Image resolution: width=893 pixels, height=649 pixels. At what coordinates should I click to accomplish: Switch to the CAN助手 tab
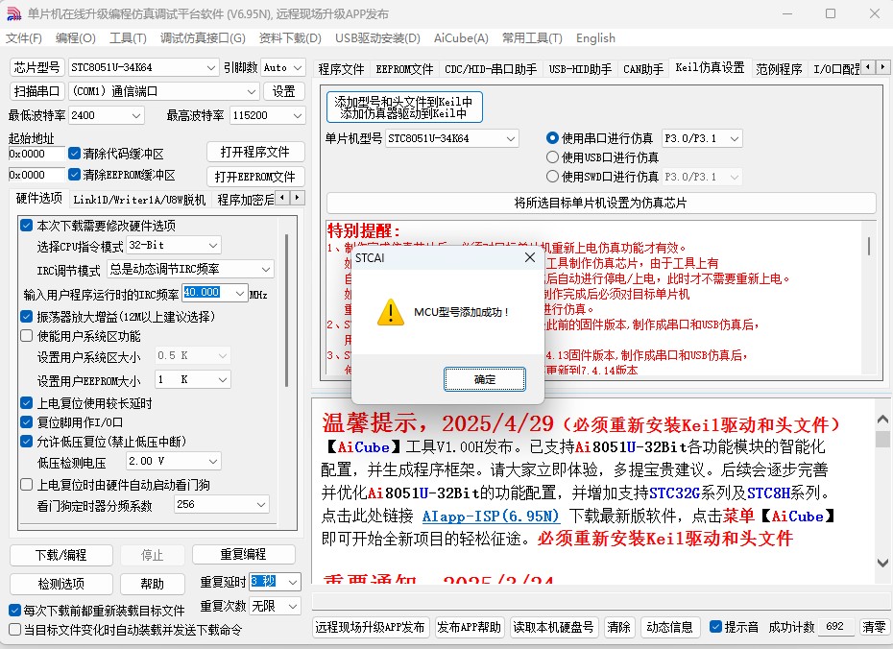coord(643,69)
